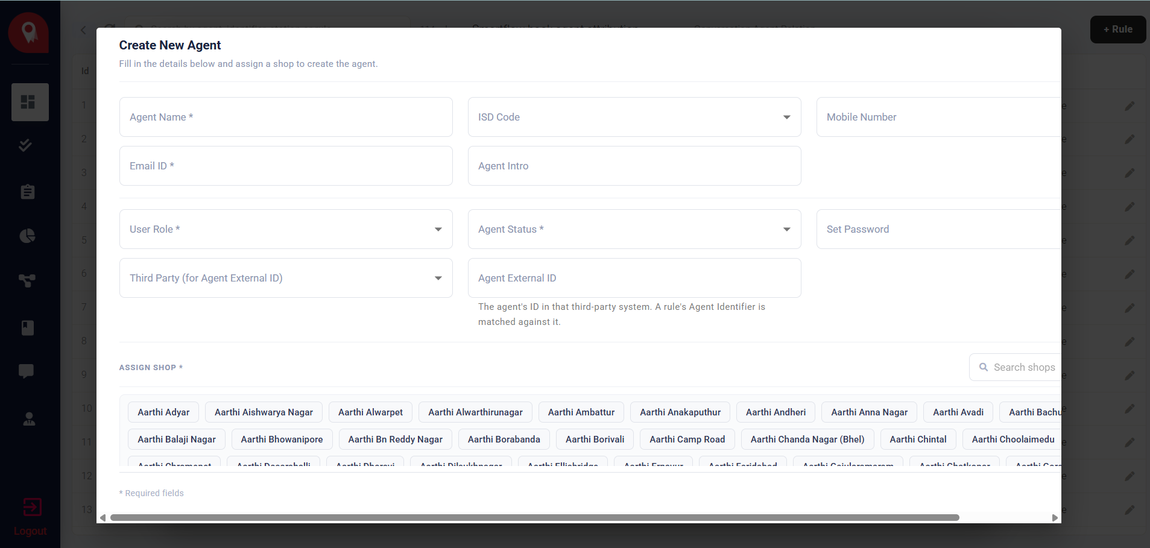The image size is (1150, 548).
Task: Open the book icon in sidebar
Action: pyautogui.click(x=28, y=327)
